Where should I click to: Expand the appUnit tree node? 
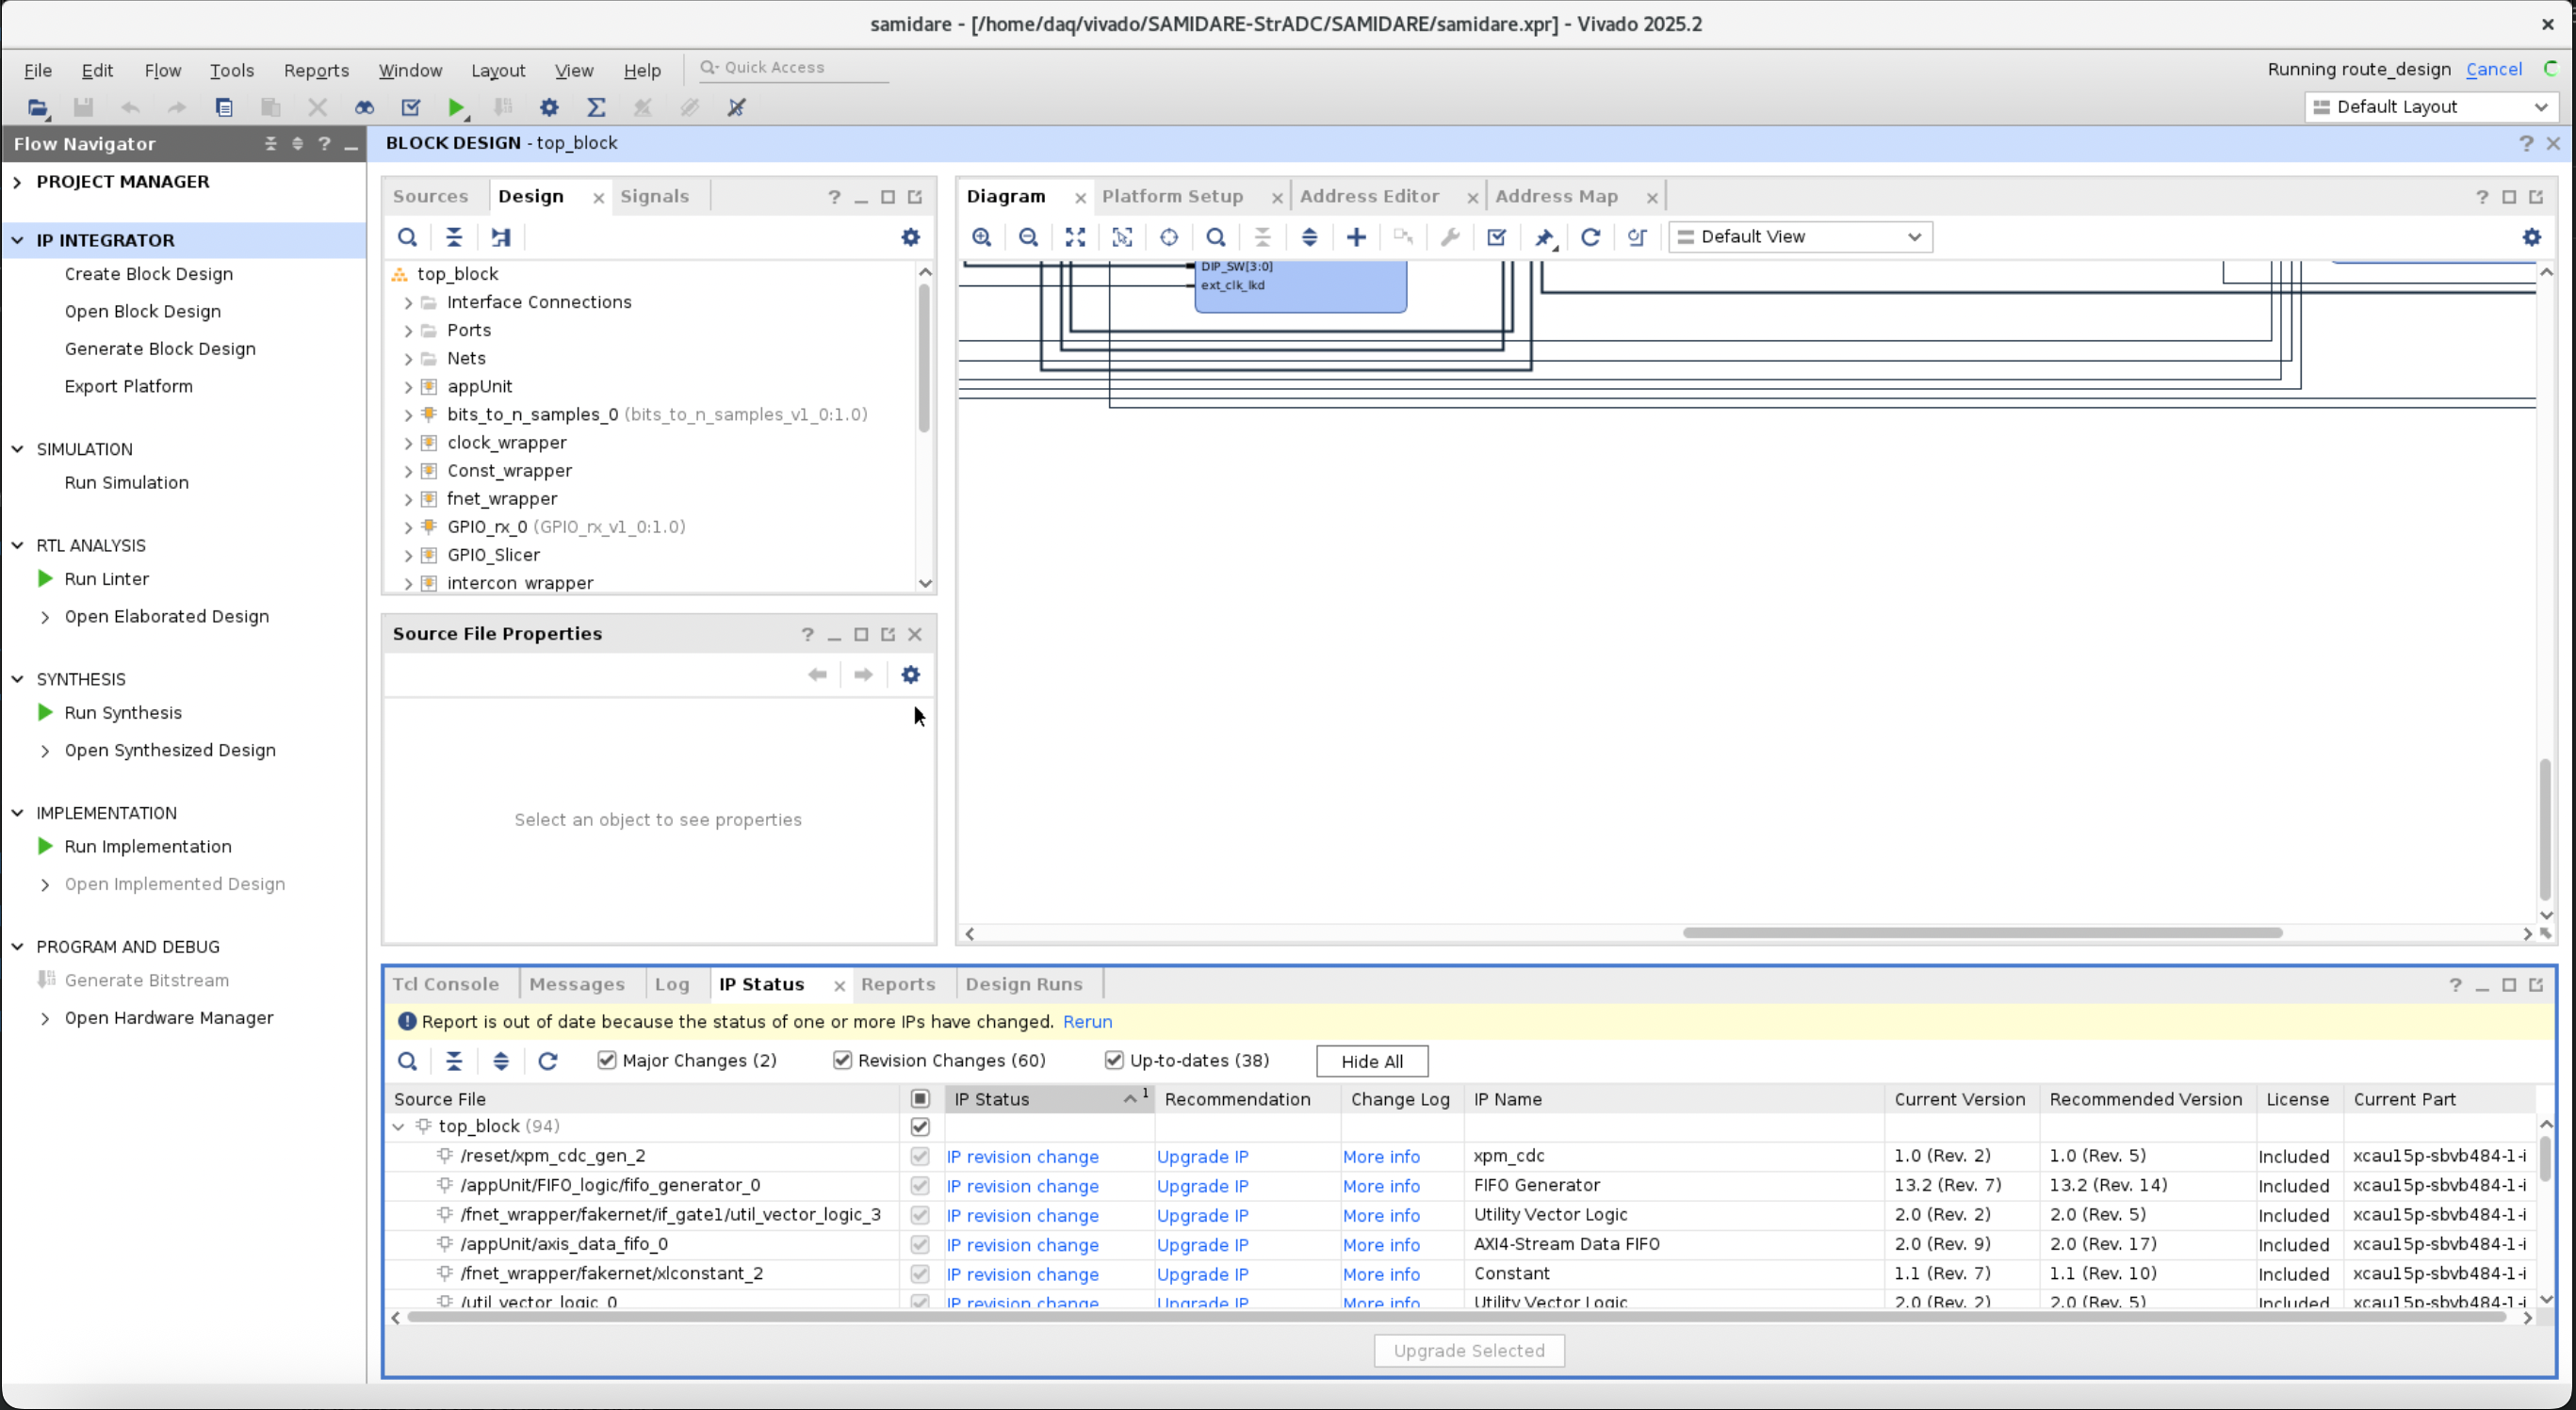pyautogui.click(x=408, y=386)
